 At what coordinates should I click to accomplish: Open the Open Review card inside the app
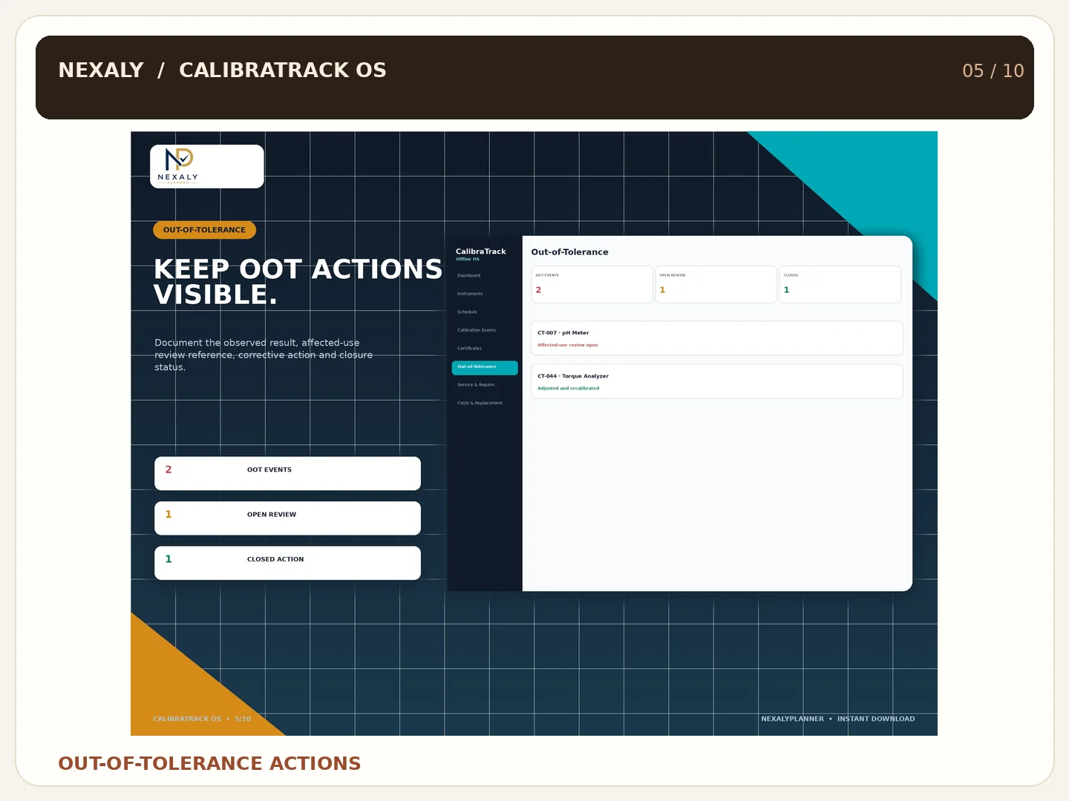(x=716, y=285)
